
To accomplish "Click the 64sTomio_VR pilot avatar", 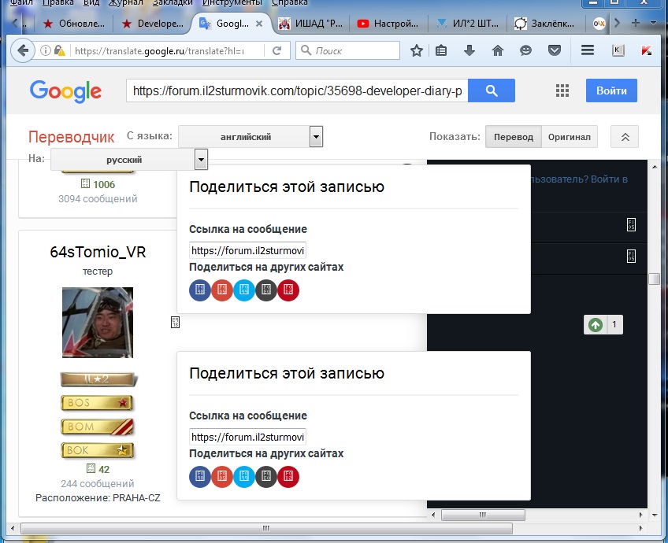I will tap(98, 323).
